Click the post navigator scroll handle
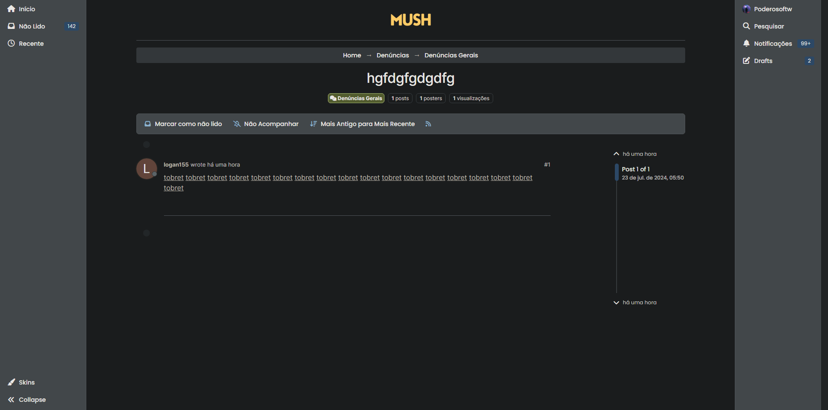The width and height of the screenshot is (828, 410). (617, 172)
